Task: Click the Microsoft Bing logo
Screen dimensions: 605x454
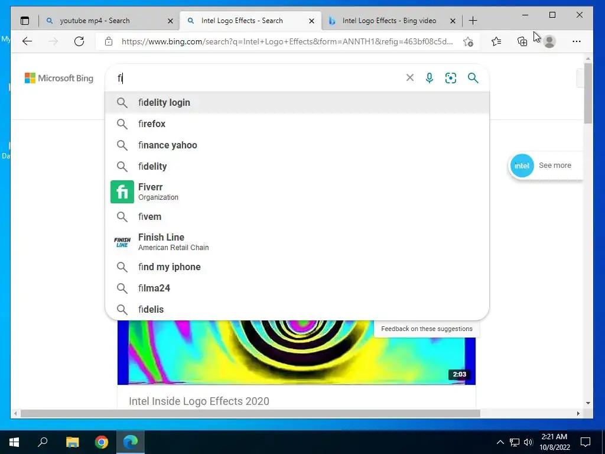Action: coord(59,78)
